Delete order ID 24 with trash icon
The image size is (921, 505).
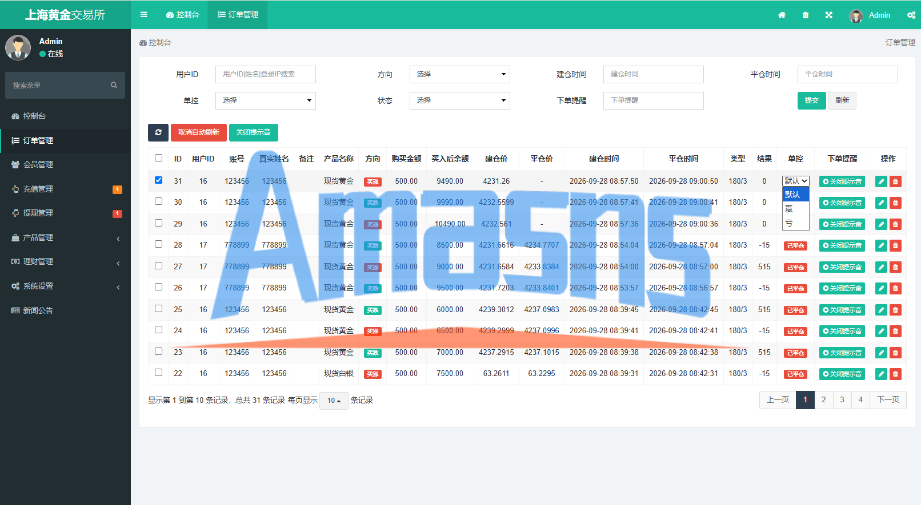895,331
